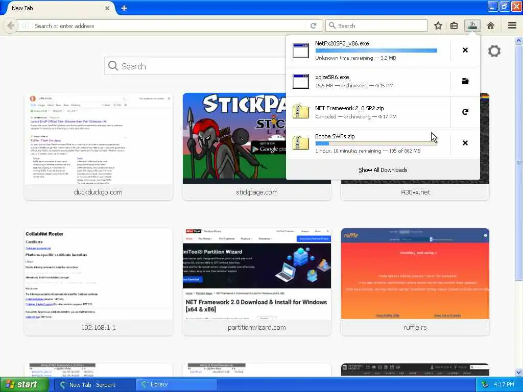Open a new tab with plus button
Viewport: 523px width, 392px height.
coord(124,8)
